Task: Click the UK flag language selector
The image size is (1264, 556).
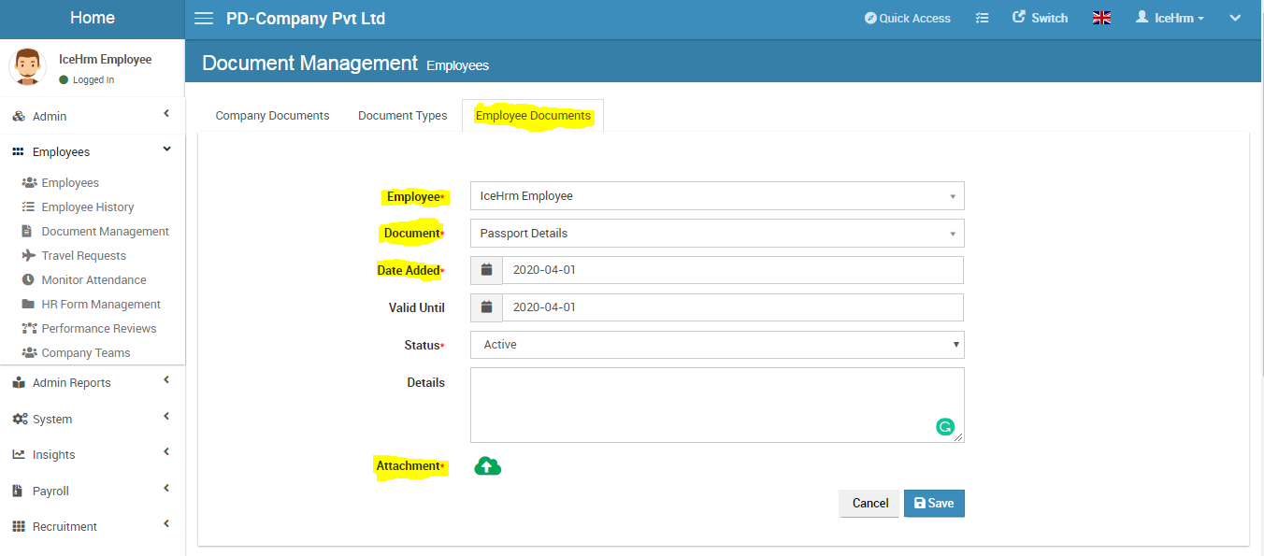Action: point(1101,17)
